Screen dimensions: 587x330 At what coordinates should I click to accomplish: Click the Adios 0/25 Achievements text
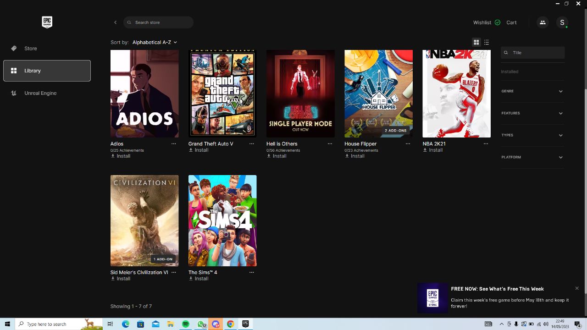click(x=127, y=150)
